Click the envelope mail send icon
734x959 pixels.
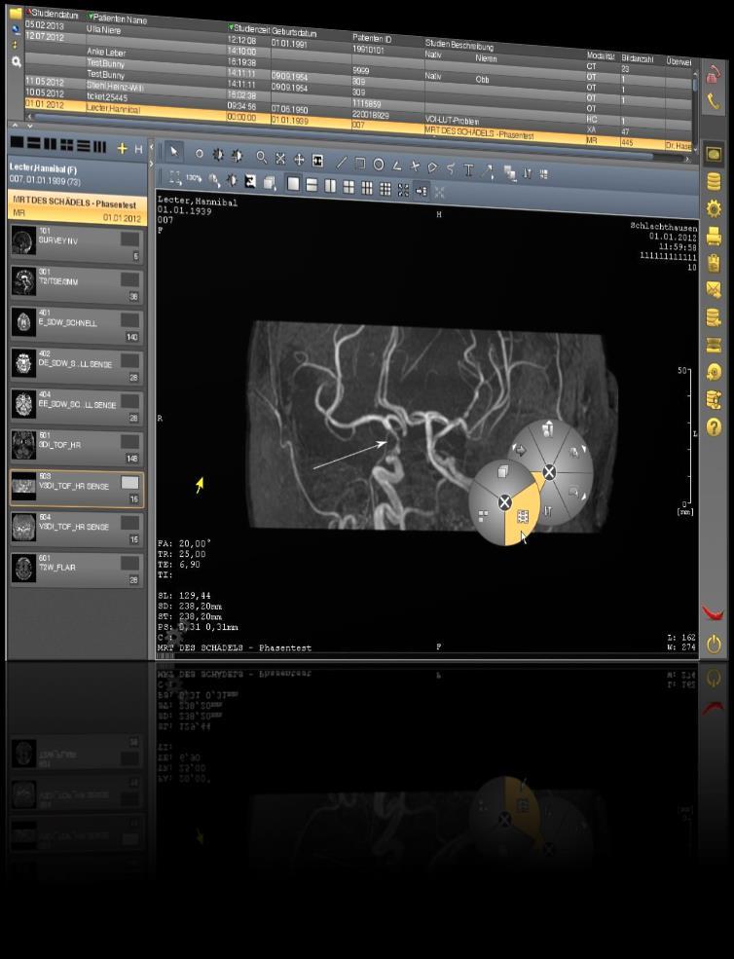point(714,289)
